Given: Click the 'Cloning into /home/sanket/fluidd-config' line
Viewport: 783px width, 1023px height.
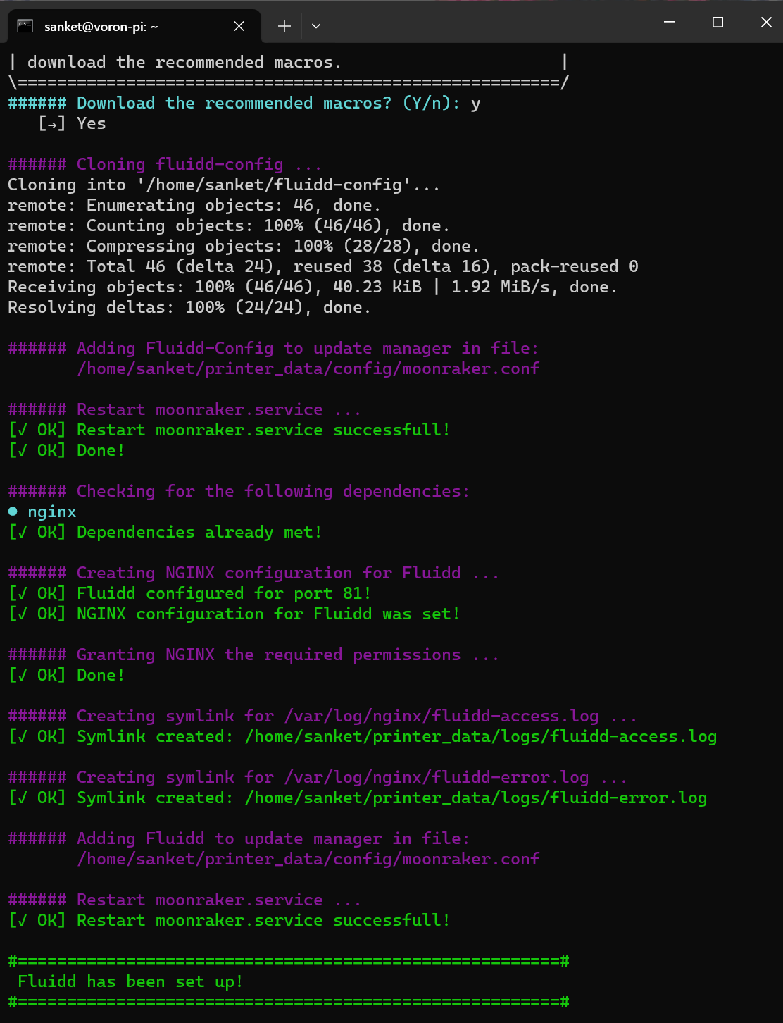Looking at the screenshot, I should pos(224,185).
